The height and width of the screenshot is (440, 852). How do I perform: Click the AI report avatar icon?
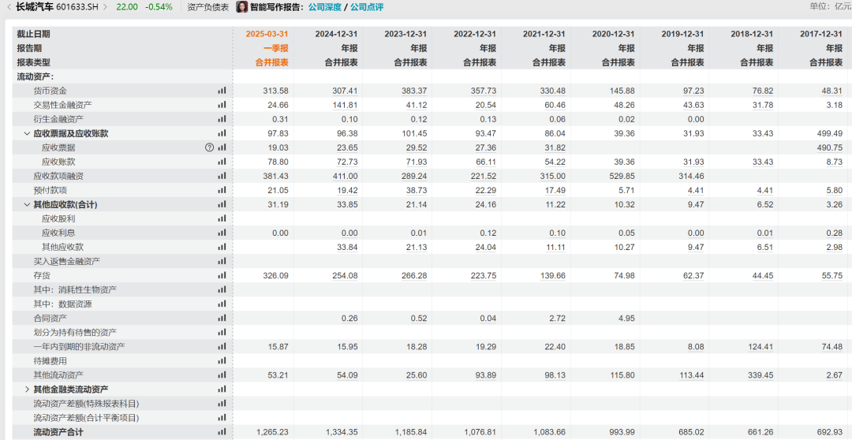(242, 7)
